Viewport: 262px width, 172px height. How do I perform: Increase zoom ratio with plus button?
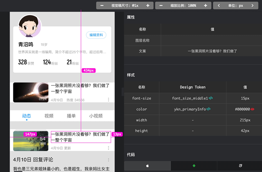click(x=206, y=6)
